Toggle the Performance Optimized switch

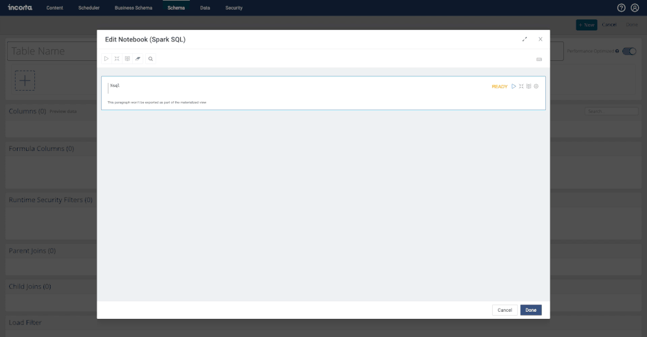pos(628,51)
